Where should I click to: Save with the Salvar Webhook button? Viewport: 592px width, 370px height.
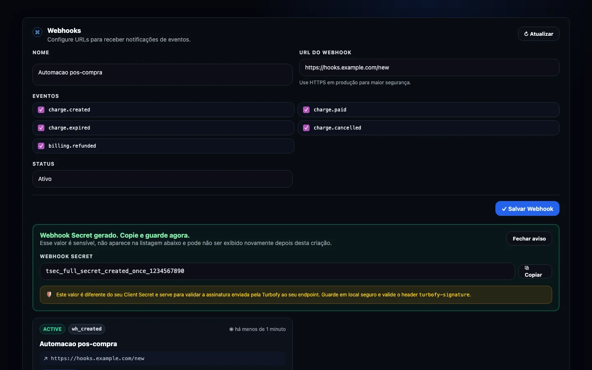click(x=527, y=208)
